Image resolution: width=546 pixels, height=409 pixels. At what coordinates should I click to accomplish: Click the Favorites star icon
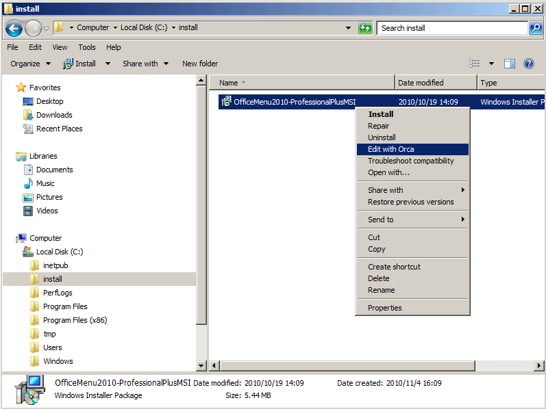pos(21,88)
